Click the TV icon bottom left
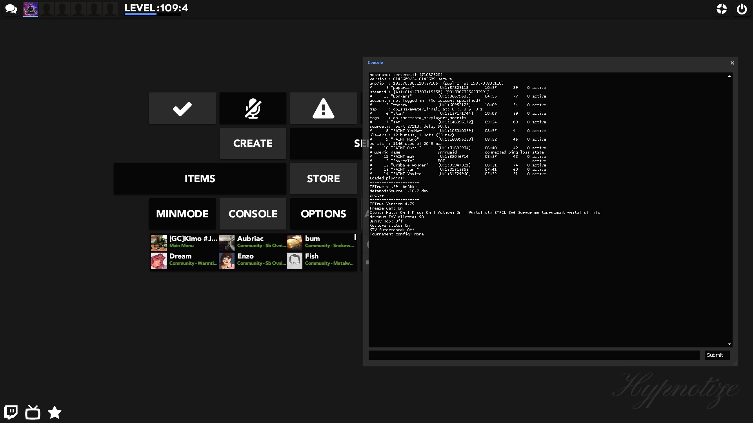The height and width of the screenshot is (423, 753). [33, 412]
